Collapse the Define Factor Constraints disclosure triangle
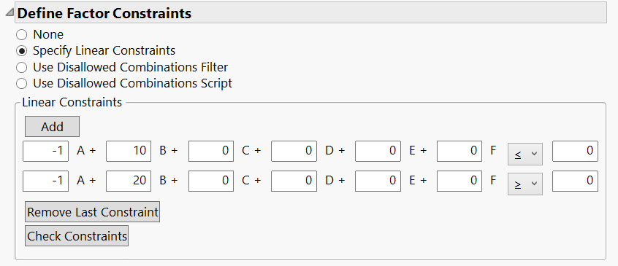This screenshot has height=266, width=618. (9, 13)
